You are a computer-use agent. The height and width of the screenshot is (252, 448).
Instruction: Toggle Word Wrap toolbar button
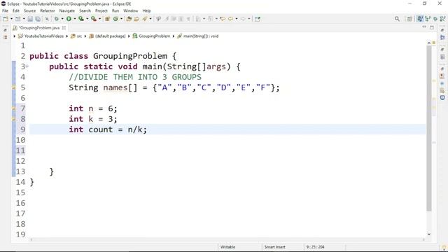(174, 19)
